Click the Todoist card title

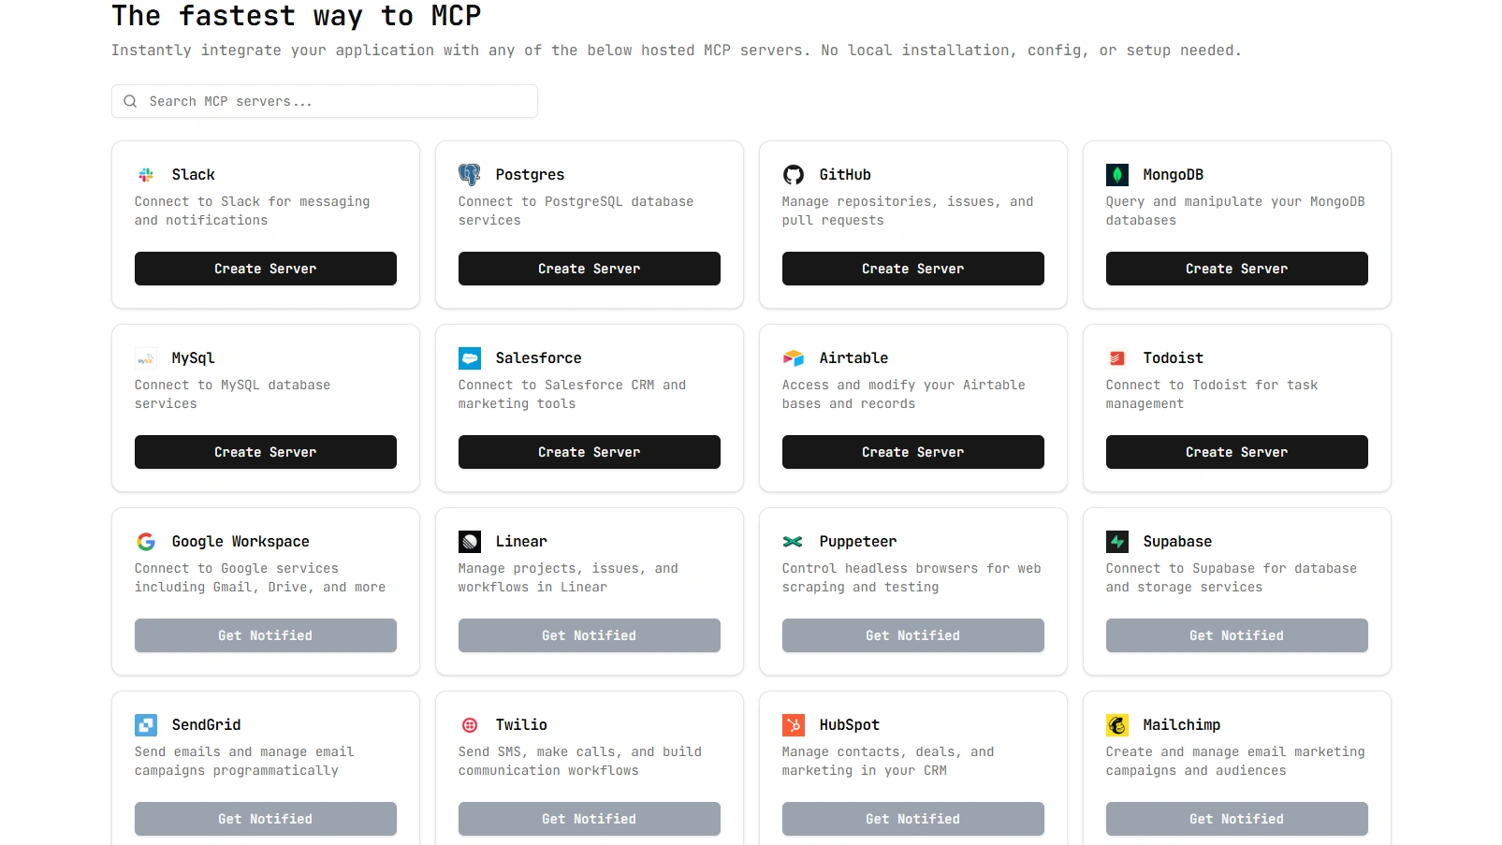[1174, 358]
